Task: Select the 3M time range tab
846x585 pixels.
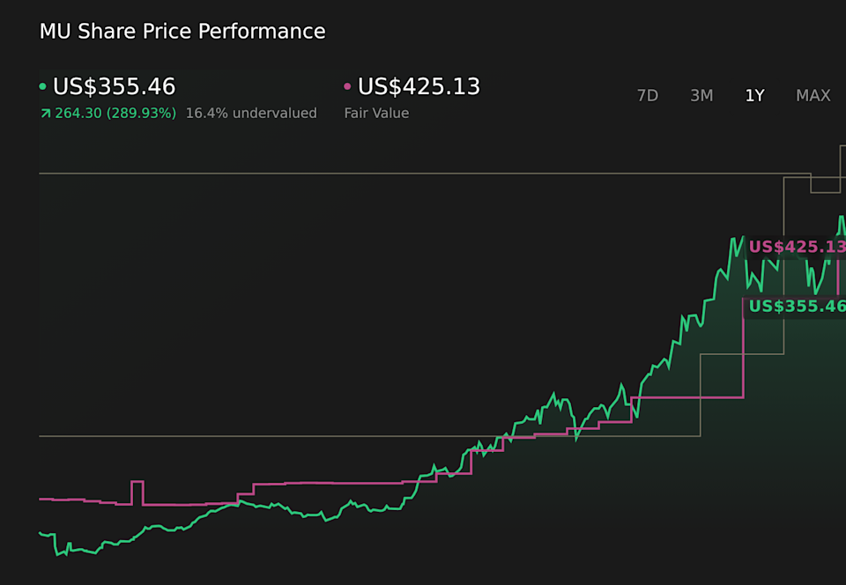Action: [701, 95]
